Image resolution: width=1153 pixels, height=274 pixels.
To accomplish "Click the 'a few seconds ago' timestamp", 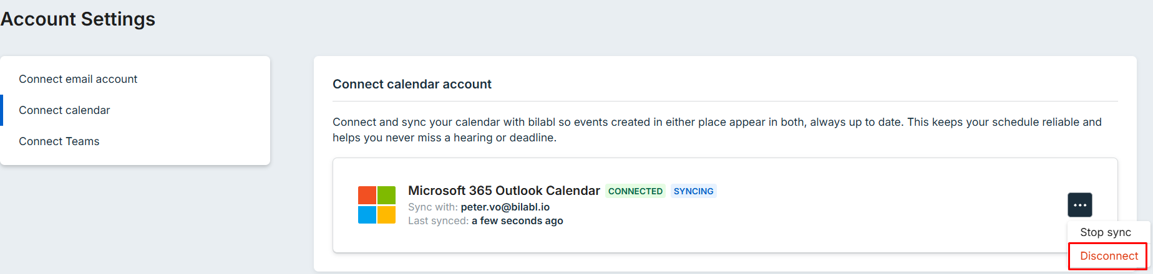I will click(x=517, y=220).
